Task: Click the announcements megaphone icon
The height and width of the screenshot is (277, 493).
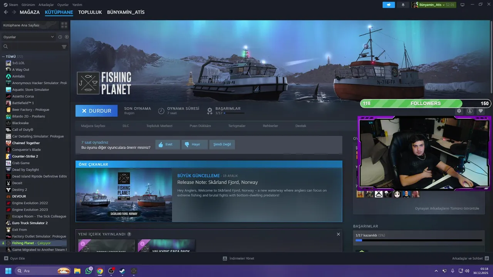Action: pyautogui.click(x=389, y=5)
